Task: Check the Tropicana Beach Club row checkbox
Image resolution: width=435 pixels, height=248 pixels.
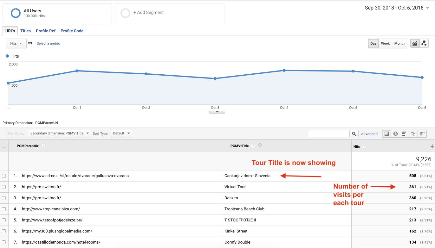Action: pyautogui.click(x=4, y=209)
